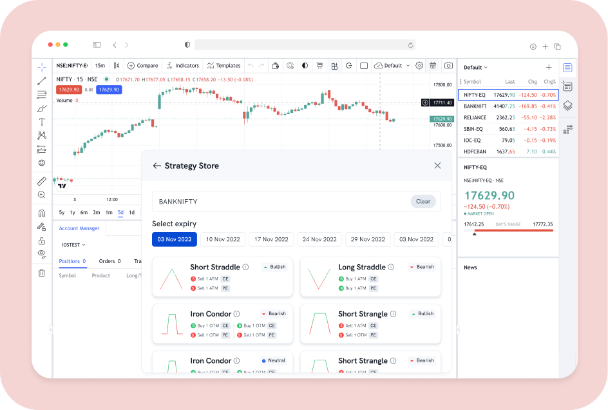Click the NSE:NIFTY-EQ symbol search box
Screen dimensions: 608x410
point(71,66)
